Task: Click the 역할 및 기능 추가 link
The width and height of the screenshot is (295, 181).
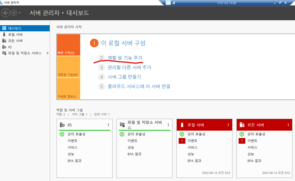Action: (125, 58)
